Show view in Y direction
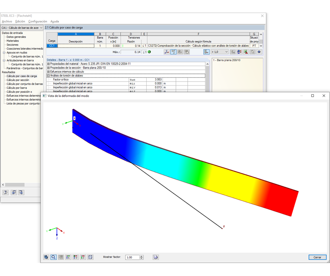Screen dimensions: 330x276 (76, 257)
